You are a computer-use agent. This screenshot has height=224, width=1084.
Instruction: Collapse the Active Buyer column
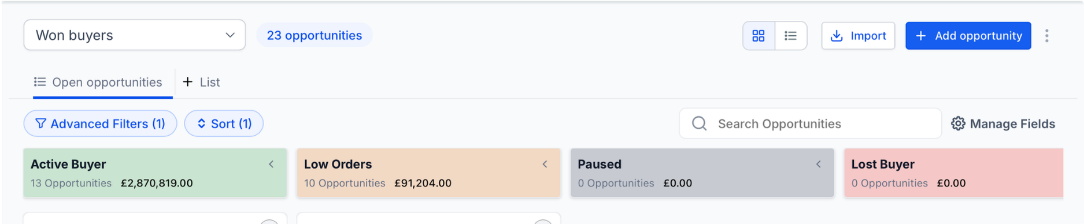271,165
